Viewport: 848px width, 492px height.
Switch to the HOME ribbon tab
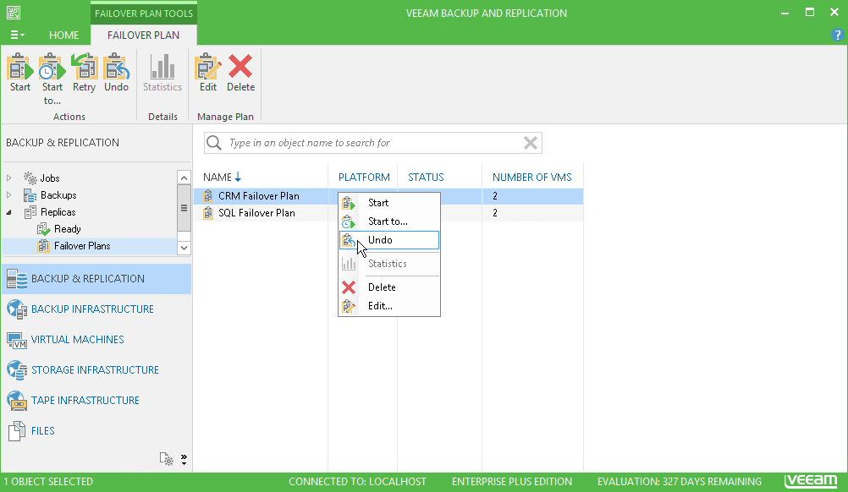[x=63, y=36]
